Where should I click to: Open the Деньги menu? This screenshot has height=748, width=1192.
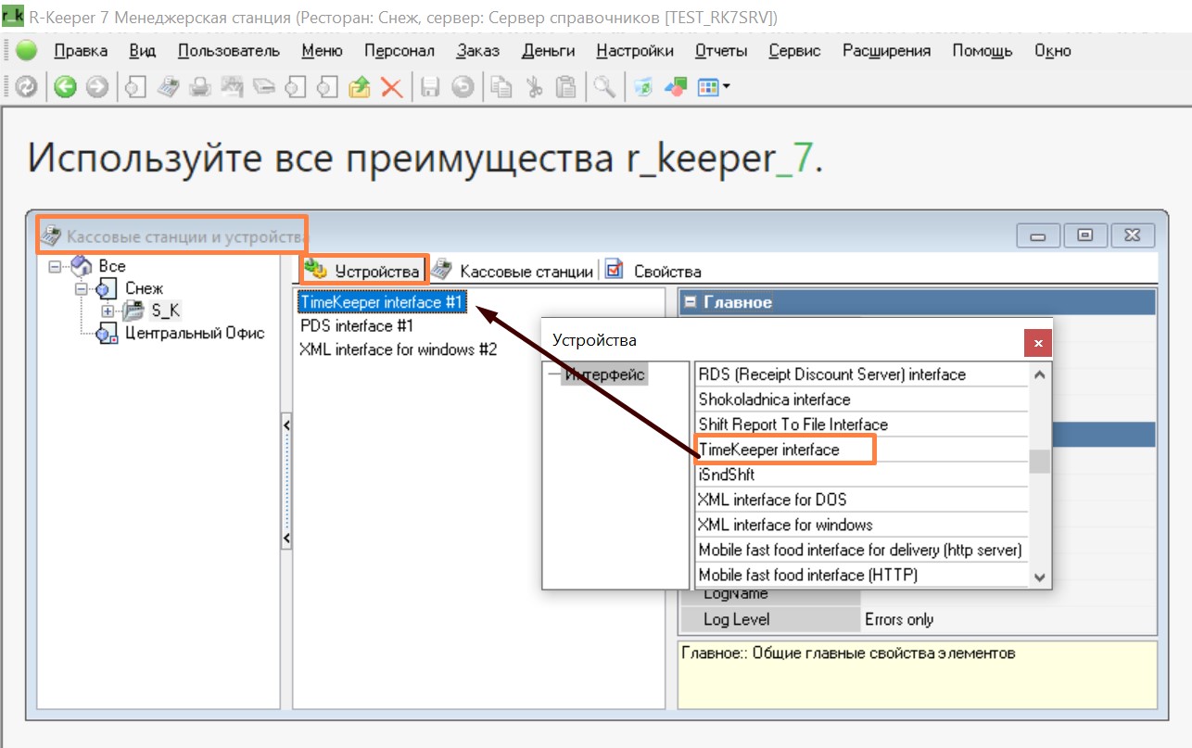pyautogui.click(x=548, y=51)
